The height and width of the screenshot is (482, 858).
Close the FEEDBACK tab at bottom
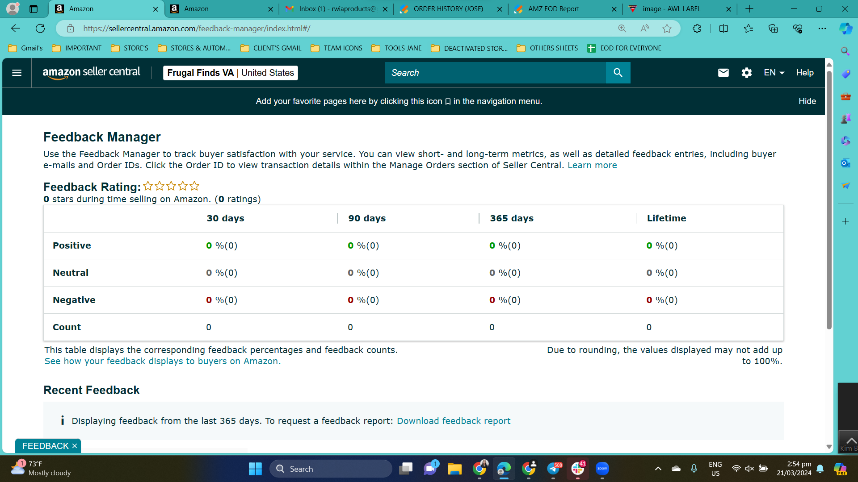pyautogui.click(x=75, y=446)
